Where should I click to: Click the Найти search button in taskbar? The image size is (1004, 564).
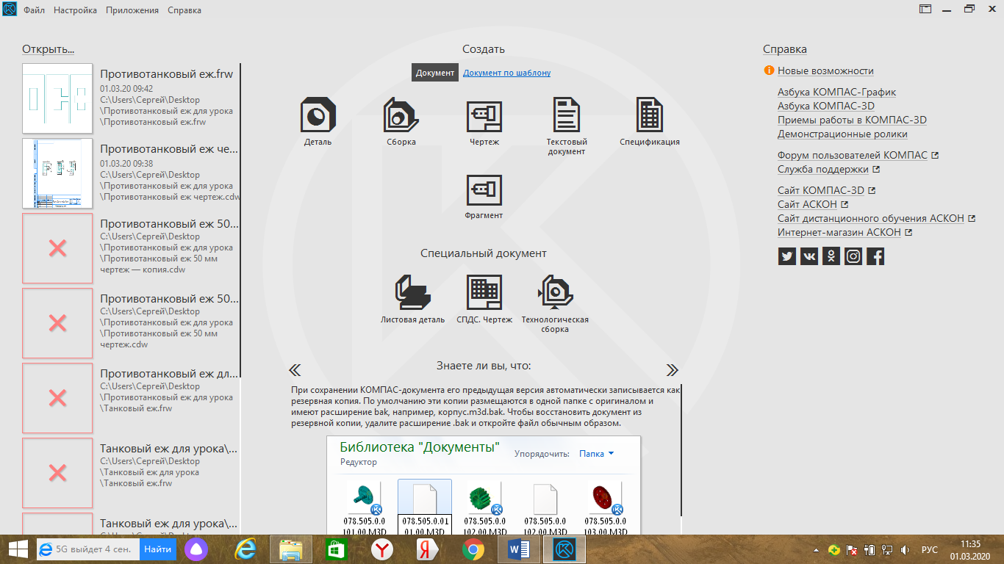tap(158, 549)
